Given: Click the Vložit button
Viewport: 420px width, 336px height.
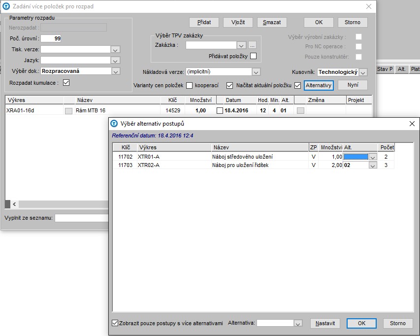Looking at the screenshot, I should 238,22.
